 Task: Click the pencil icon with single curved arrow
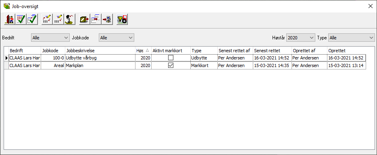tap(58, 19)
